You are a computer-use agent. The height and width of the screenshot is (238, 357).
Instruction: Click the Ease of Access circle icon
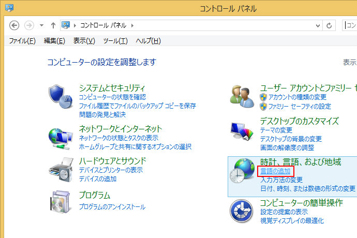241,211
